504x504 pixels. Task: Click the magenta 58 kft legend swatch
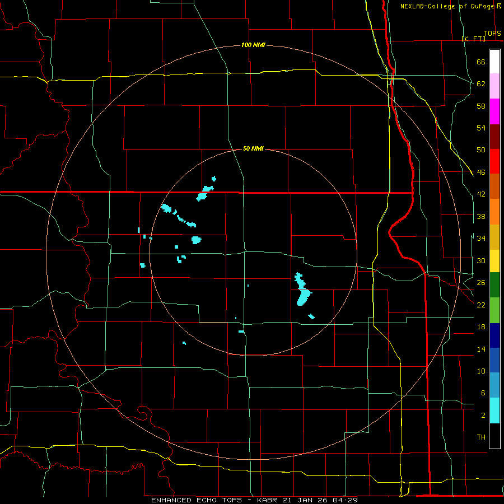tap(494, 111)
